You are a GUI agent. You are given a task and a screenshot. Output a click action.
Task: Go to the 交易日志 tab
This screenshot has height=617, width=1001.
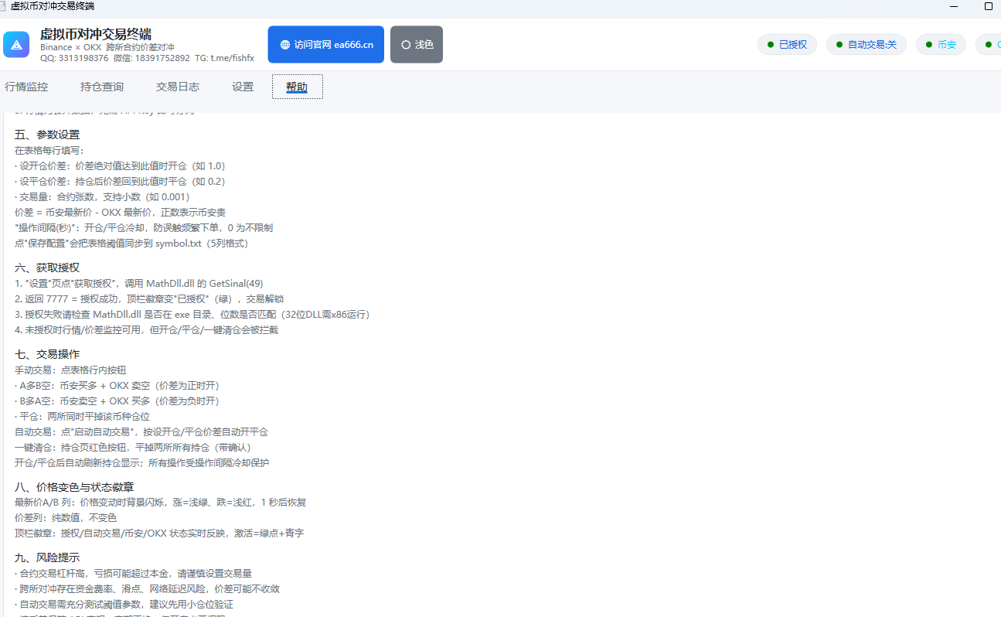tap(178, 87)
